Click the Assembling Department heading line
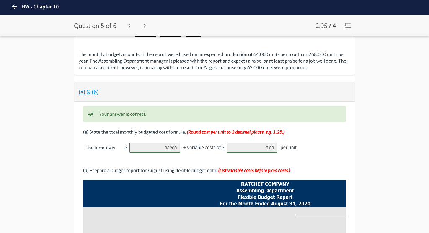429x233 pixels. tap(265, 191)
